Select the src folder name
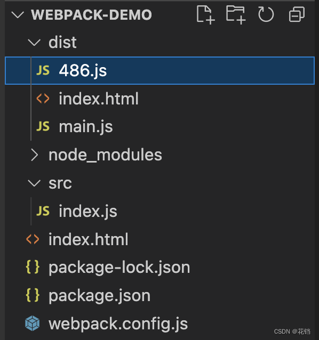The image size is (319, 340). pyautogui.click(x=60, y=183)
